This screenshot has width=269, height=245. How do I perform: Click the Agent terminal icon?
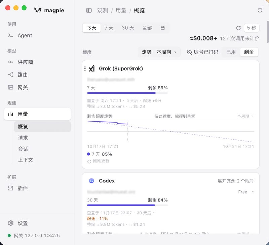click(x=10, y=36)
